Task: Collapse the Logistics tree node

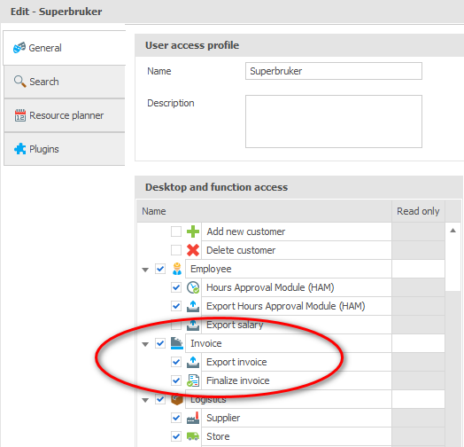Action: (x=145, y=400)
